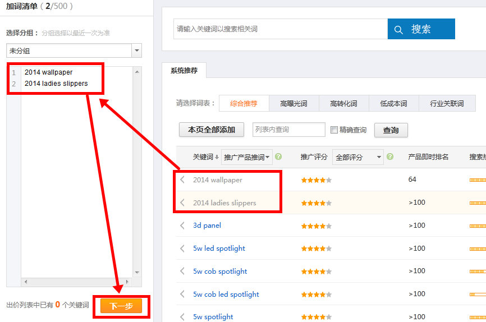
Task: Choose the 行业关联词 tab
Action: pos(447,104)
